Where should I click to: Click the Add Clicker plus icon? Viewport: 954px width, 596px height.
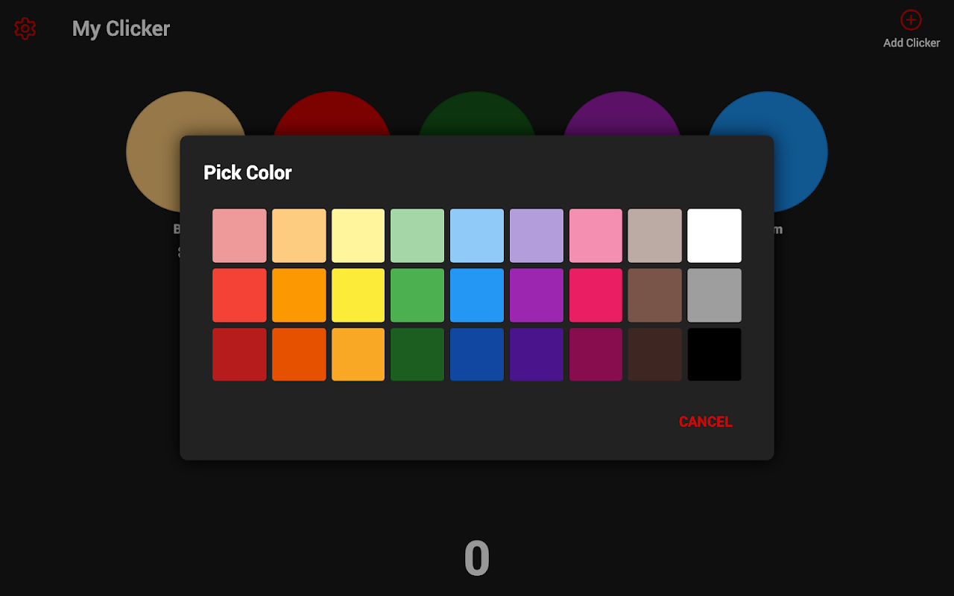click(x=911, y=20)
